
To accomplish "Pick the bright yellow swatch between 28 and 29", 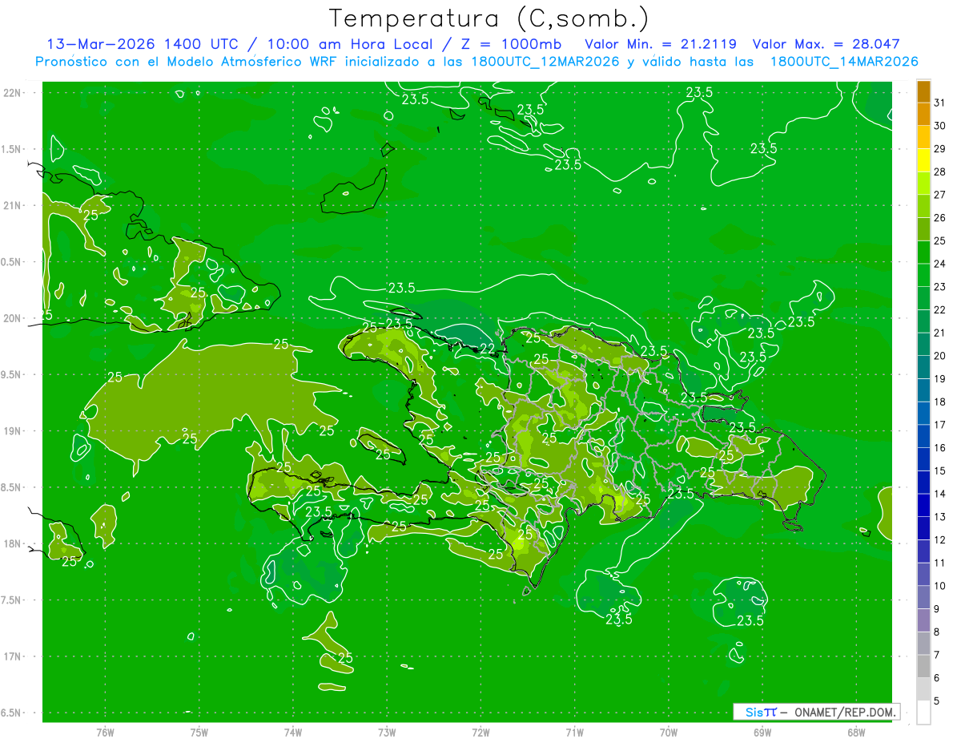I will 923,160.
